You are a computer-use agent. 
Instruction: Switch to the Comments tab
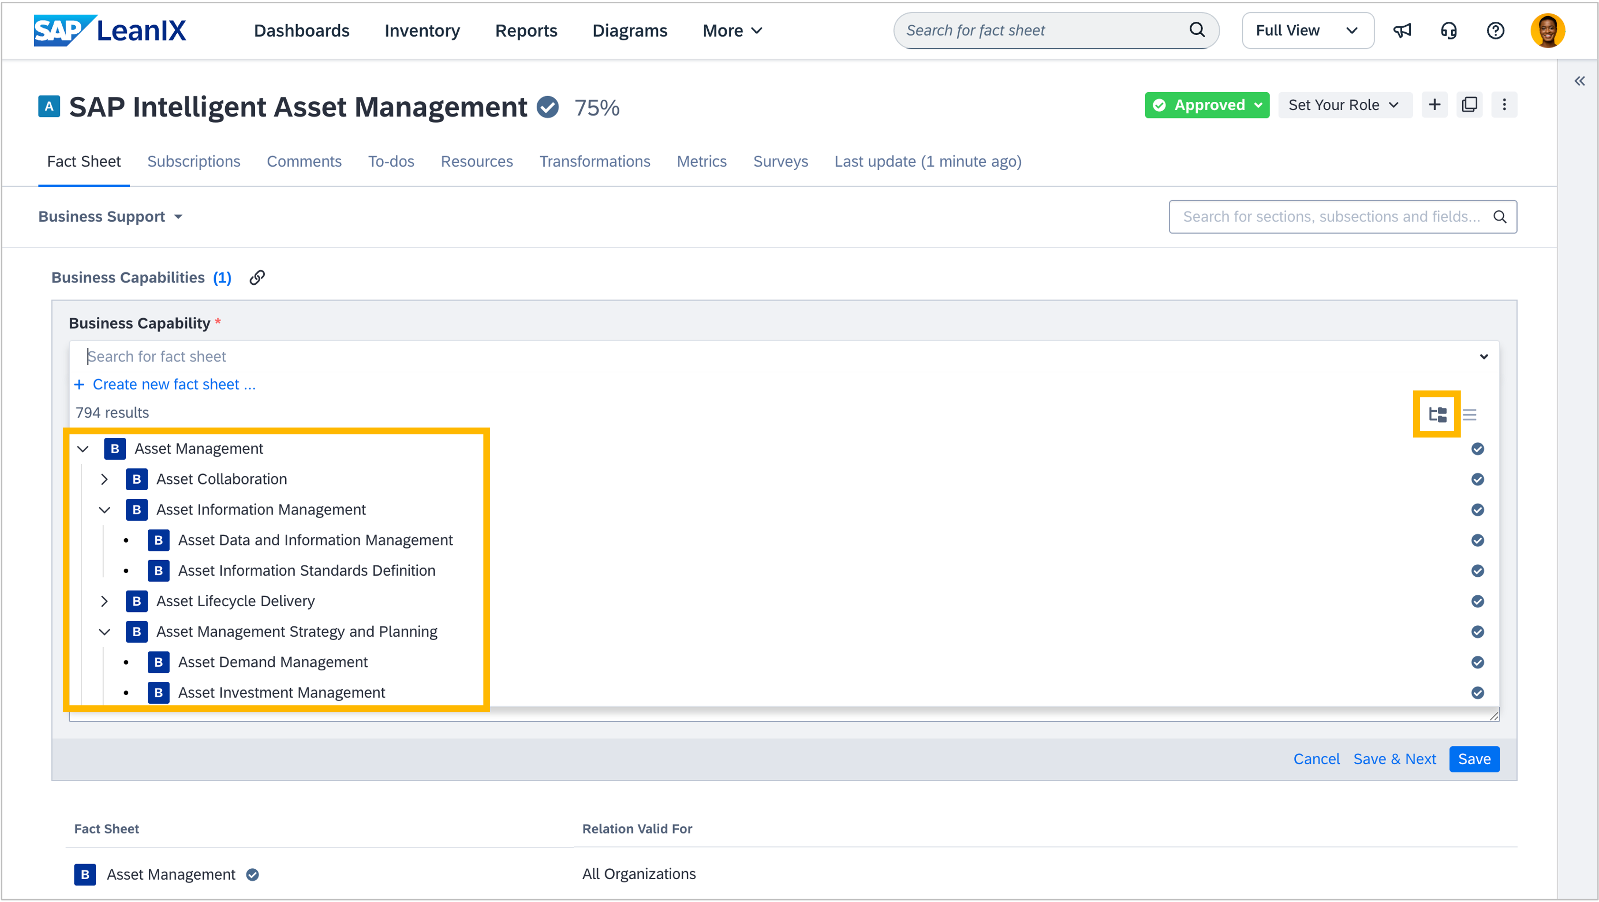304,161
